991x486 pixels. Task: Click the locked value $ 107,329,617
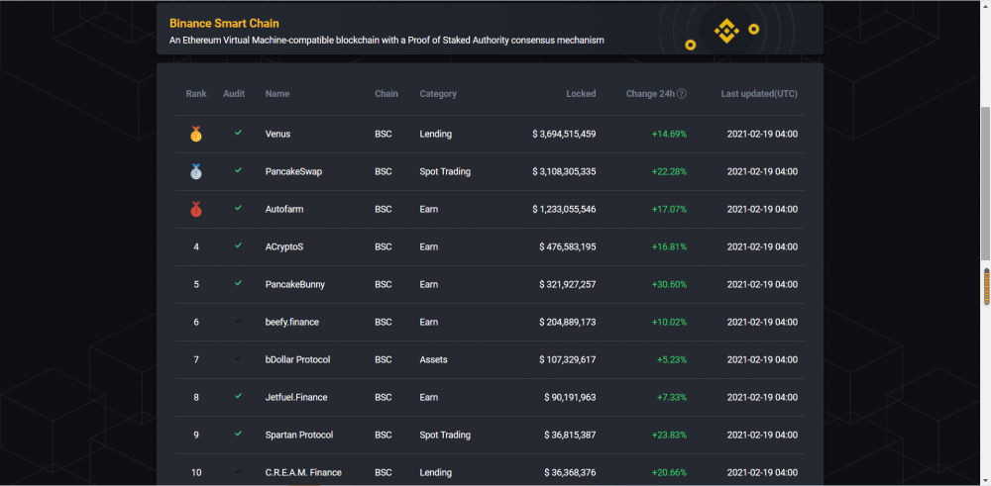(568, 359)
